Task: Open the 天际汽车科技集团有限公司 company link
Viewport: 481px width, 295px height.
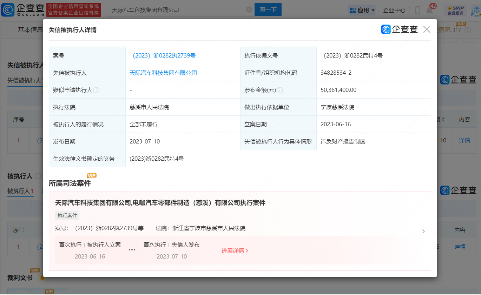Action: click(x=163, y=73)
